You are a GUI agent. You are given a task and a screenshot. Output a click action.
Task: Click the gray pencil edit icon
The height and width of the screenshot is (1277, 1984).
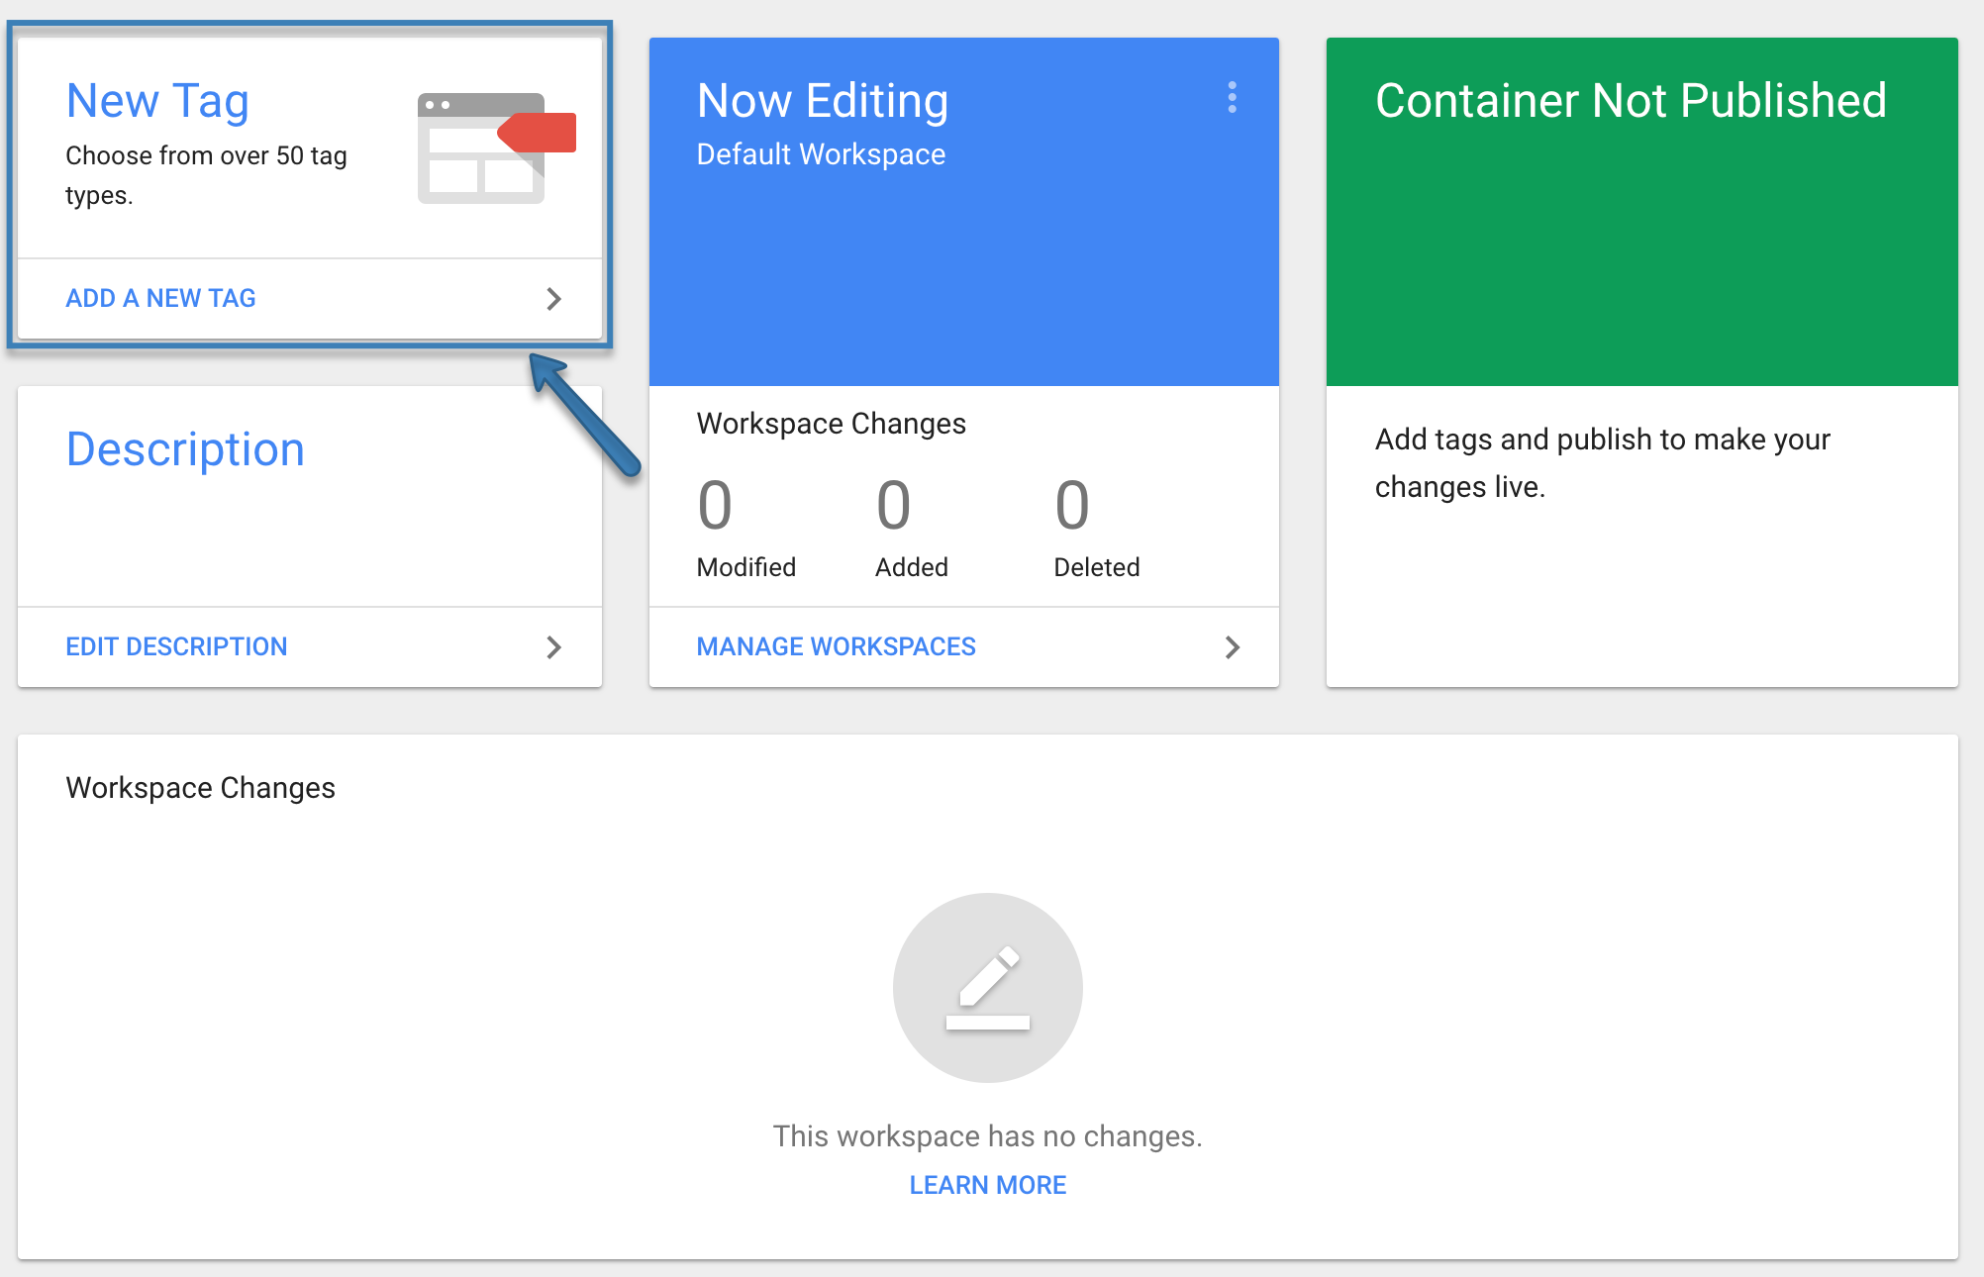pos(987,987)
